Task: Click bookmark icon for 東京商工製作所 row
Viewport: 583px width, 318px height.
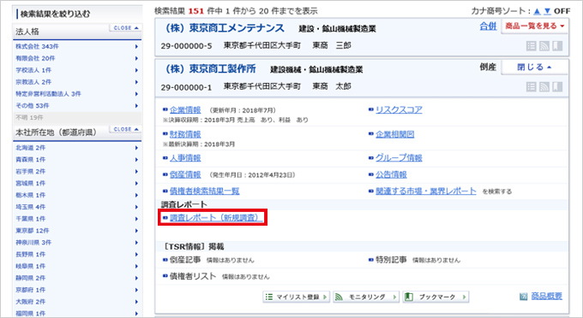Action: [x=557, y=86]
